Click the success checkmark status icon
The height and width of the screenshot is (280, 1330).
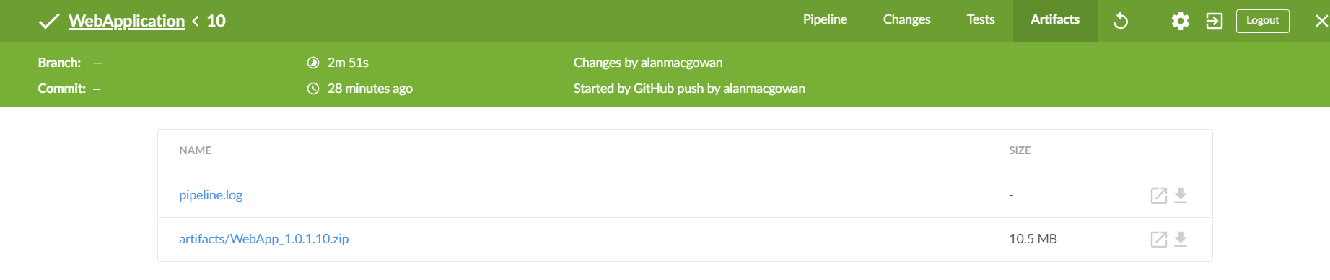(48, 21)
